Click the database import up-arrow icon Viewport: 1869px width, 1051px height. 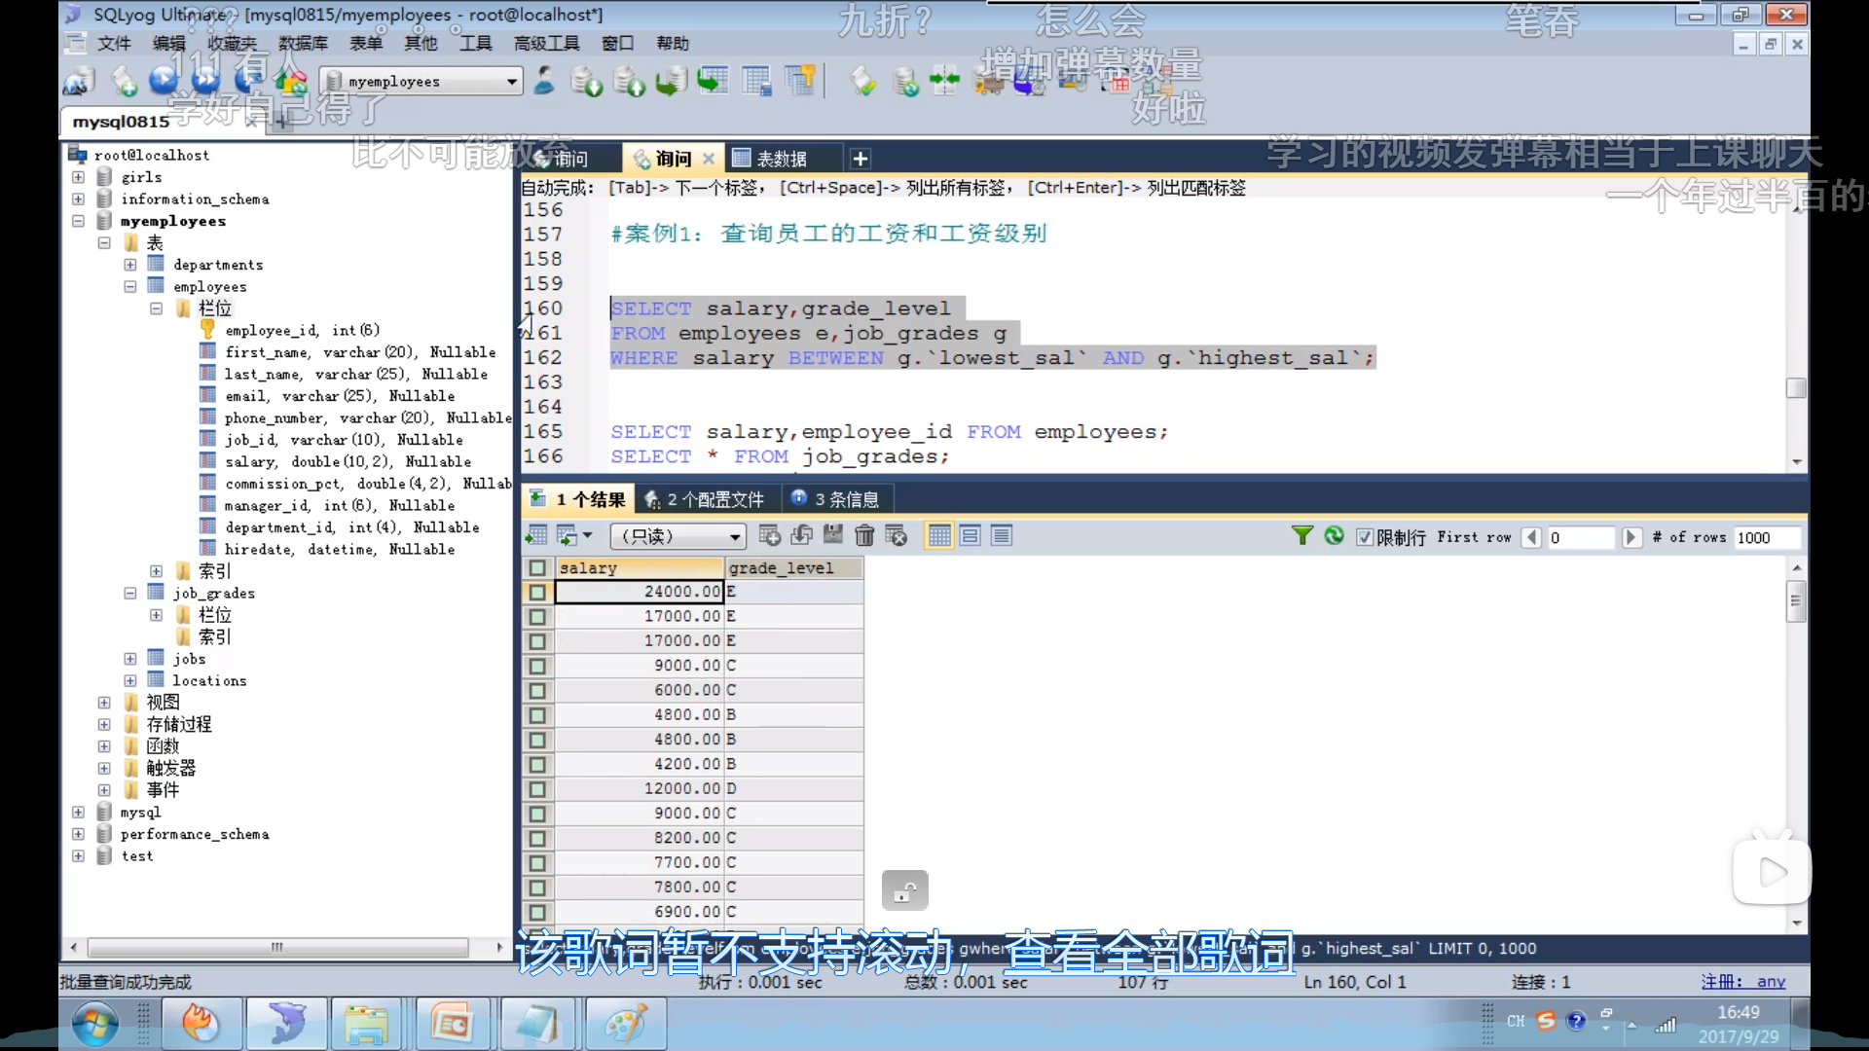point(629,82)
